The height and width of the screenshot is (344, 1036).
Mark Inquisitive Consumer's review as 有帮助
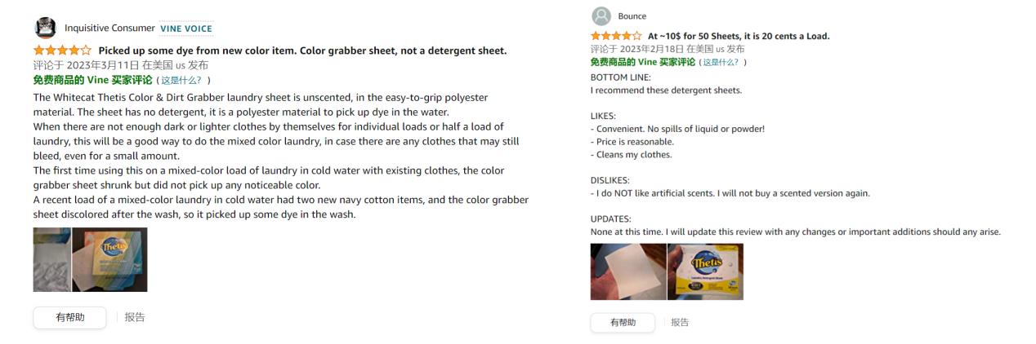[x=69, y=317]
